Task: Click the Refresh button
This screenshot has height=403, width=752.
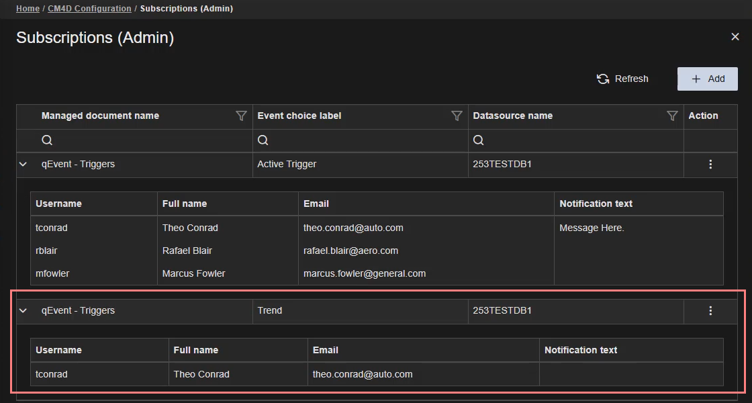Action: 622,79
